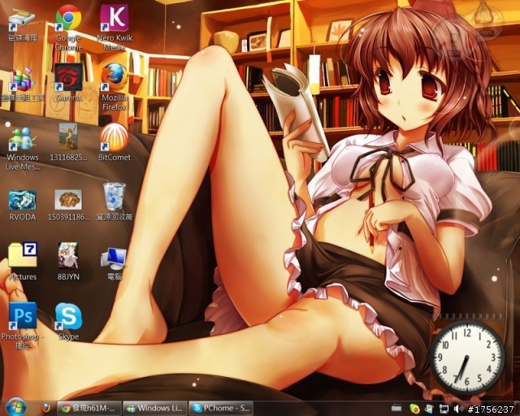Select the Garena desktop icon
Screen dimensions: 520x416
[68, 83]
